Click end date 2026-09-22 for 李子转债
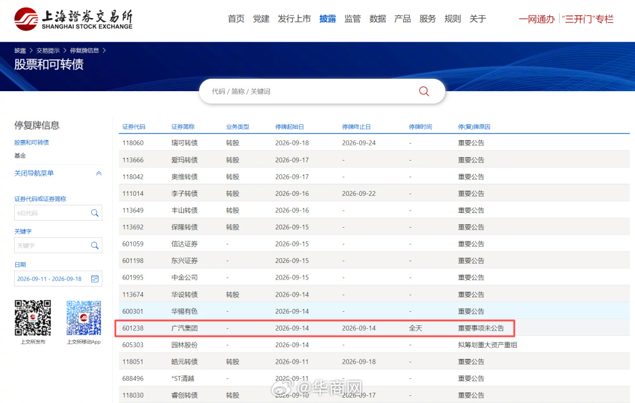This screenshot has height=403, width=635. [359, 194]
